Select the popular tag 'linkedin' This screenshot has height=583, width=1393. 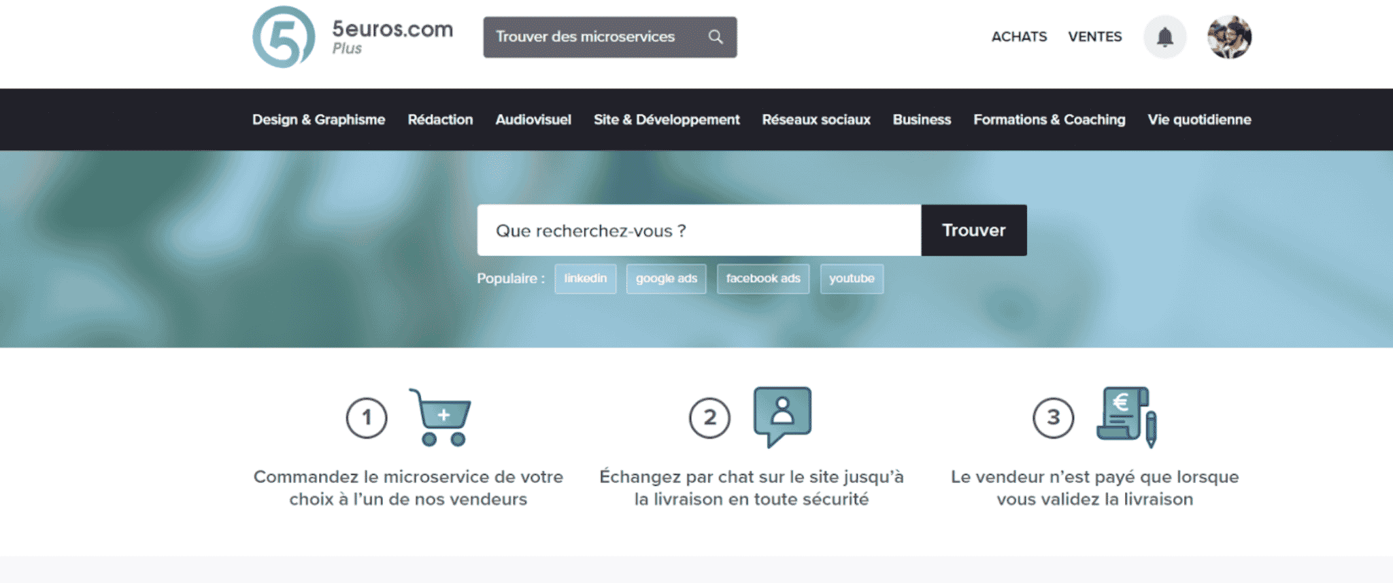[x=586, y=279]
